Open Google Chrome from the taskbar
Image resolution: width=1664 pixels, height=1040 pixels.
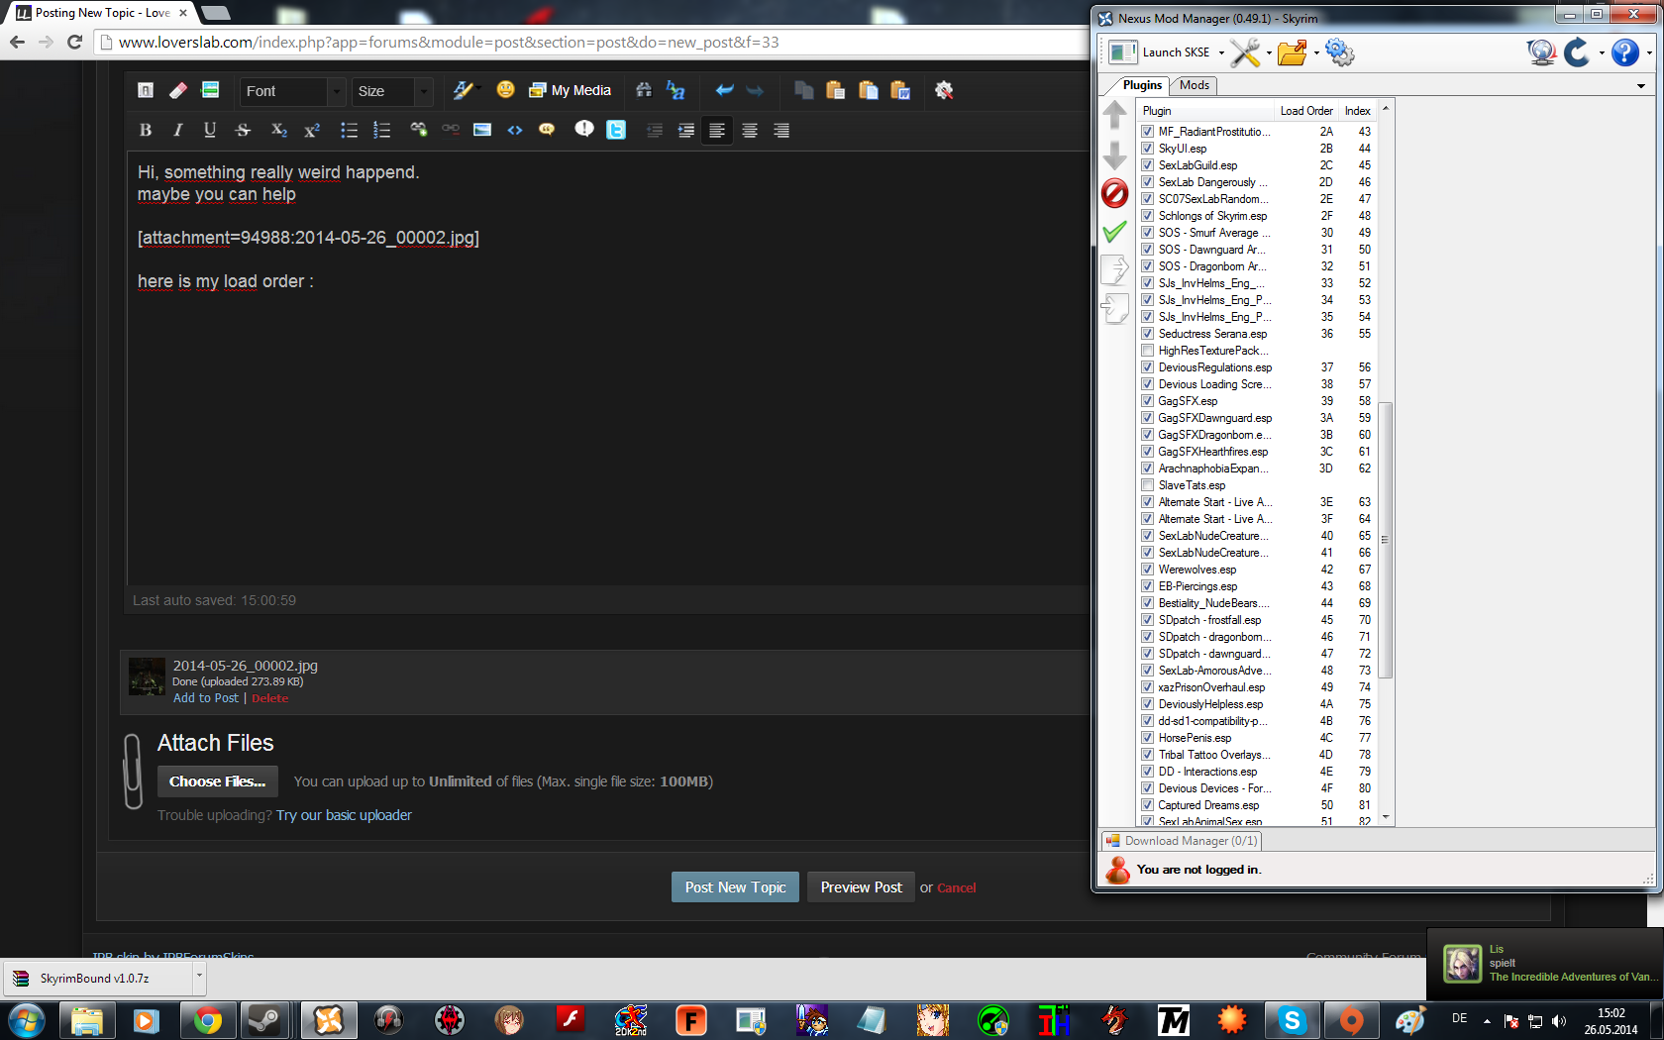point(207,1019)
